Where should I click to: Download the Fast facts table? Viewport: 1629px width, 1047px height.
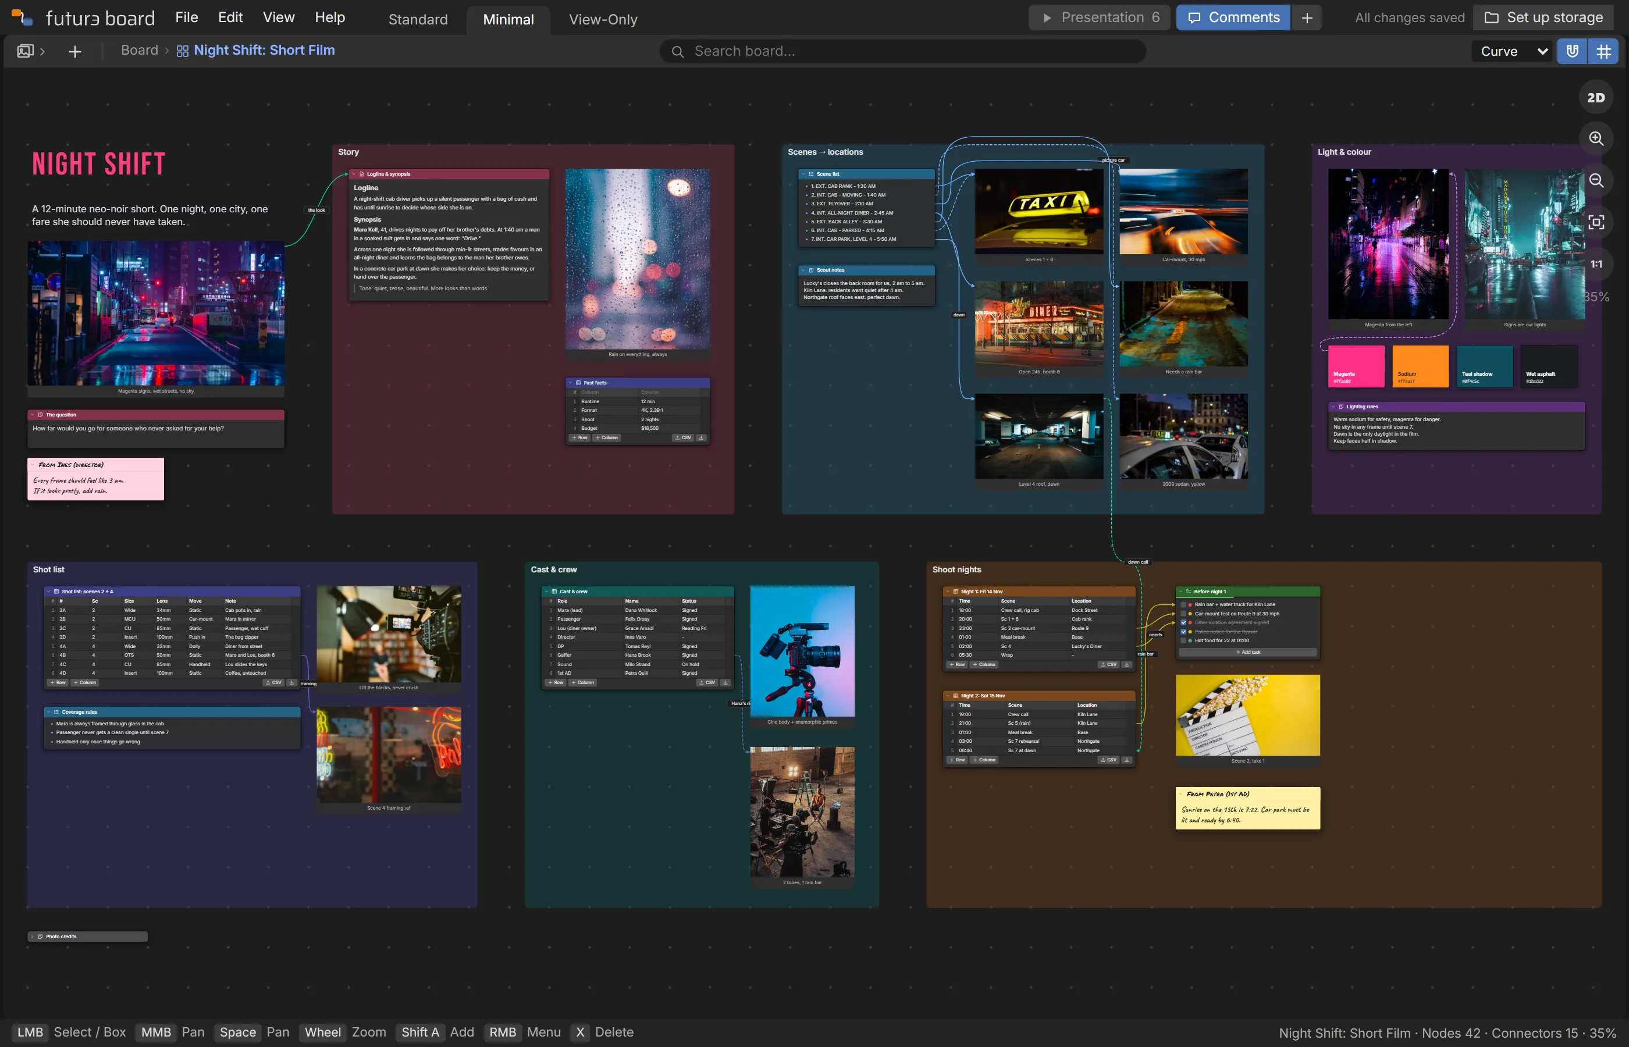701,438
